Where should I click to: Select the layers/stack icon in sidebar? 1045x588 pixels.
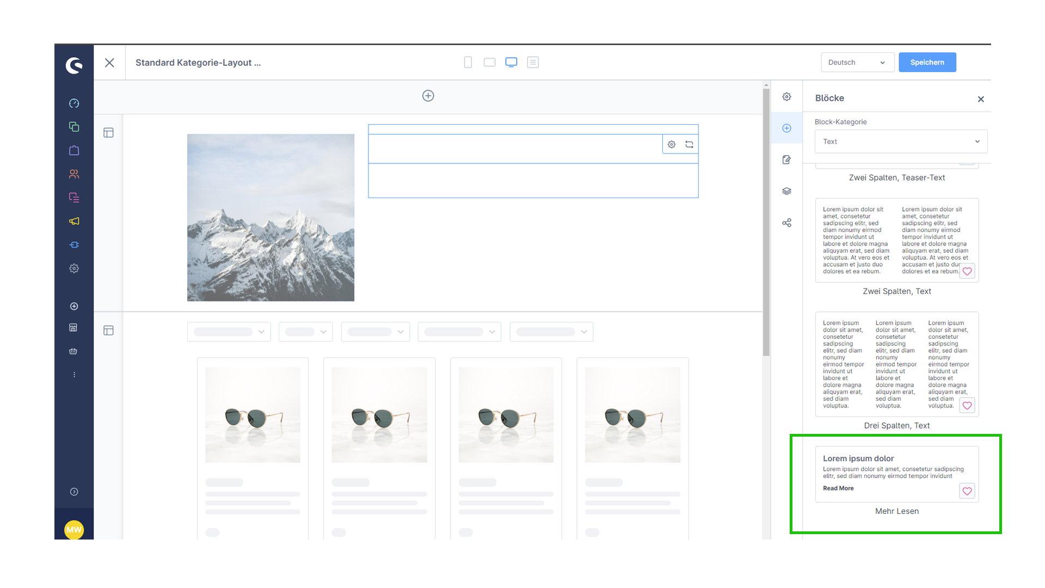(788, 190)
